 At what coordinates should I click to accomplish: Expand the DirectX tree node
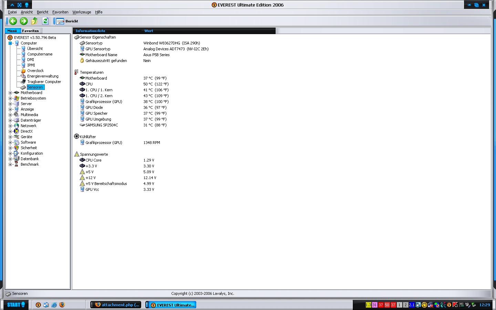pyautogui.click(x=10, y=131)
